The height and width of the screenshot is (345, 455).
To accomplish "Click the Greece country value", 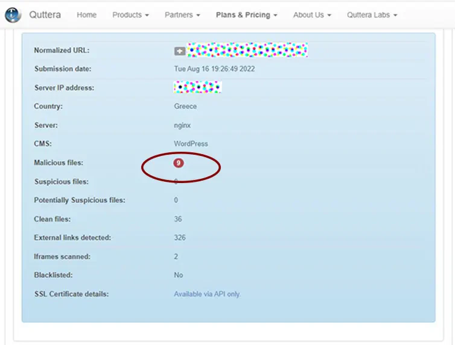I will pos(185,106).
